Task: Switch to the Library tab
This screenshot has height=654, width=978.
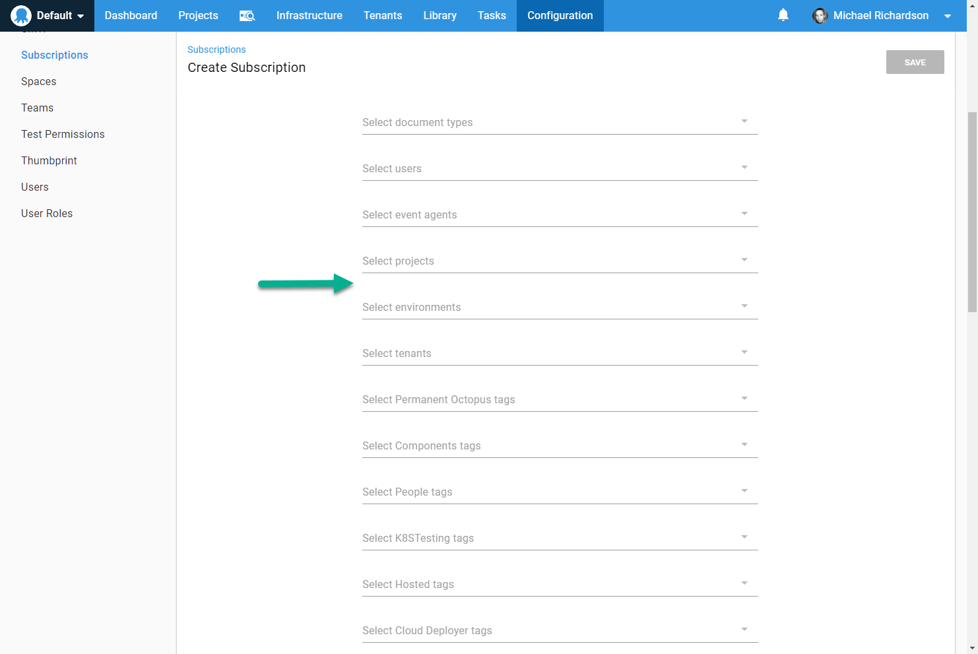Action: (440, 15)
